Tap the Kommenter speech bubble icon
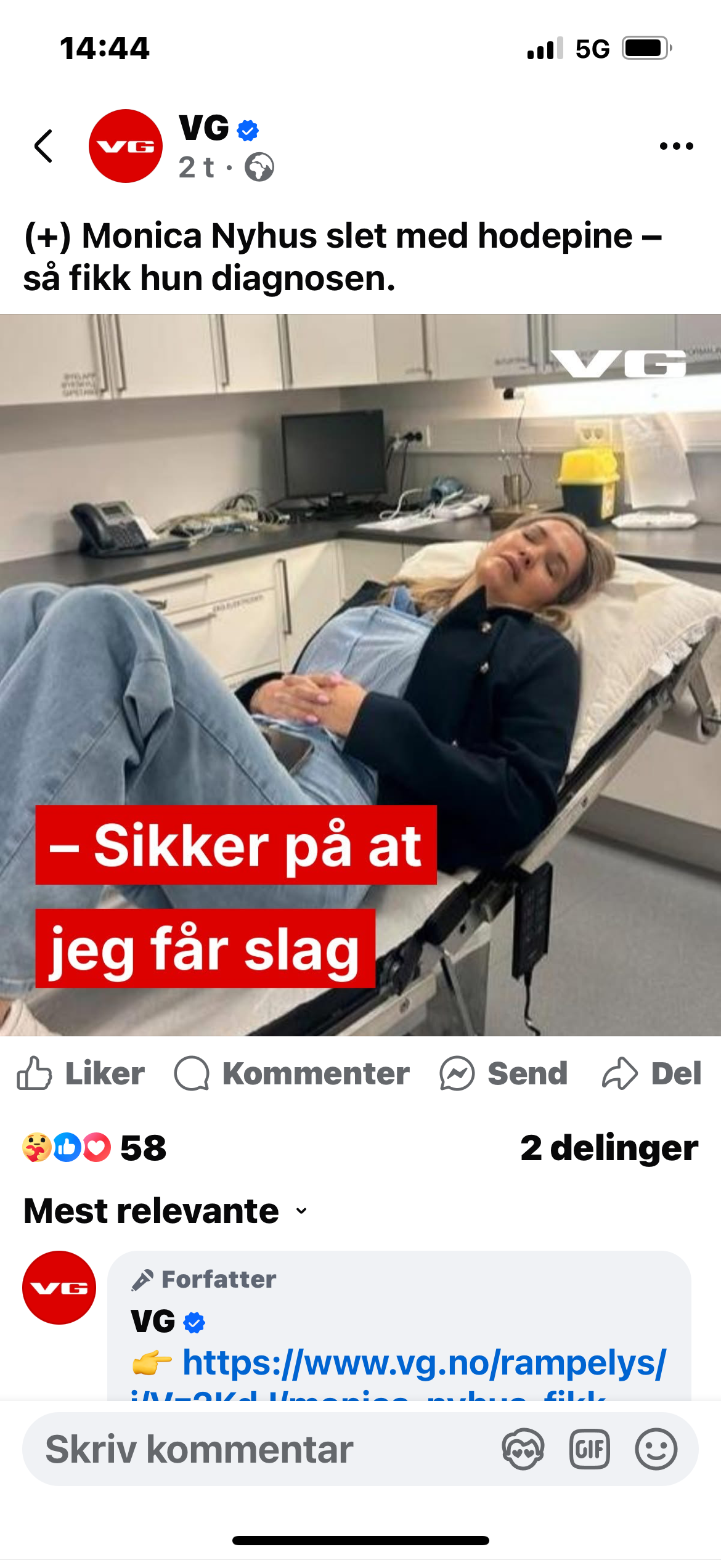This screenshot has height=1560, width=721. pyautogui.click(x=192, y=1073)
